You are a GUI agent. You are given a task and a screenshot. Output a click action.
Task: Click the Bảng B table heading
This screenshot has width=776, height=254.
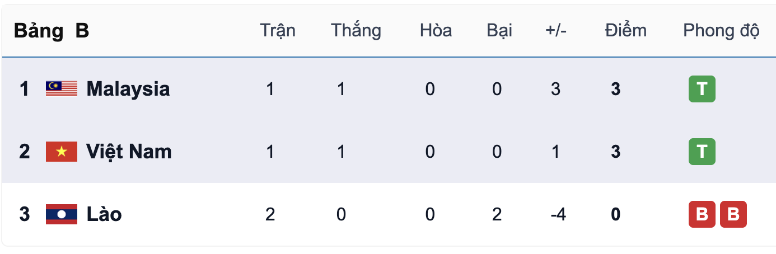[x=52, y=31]
